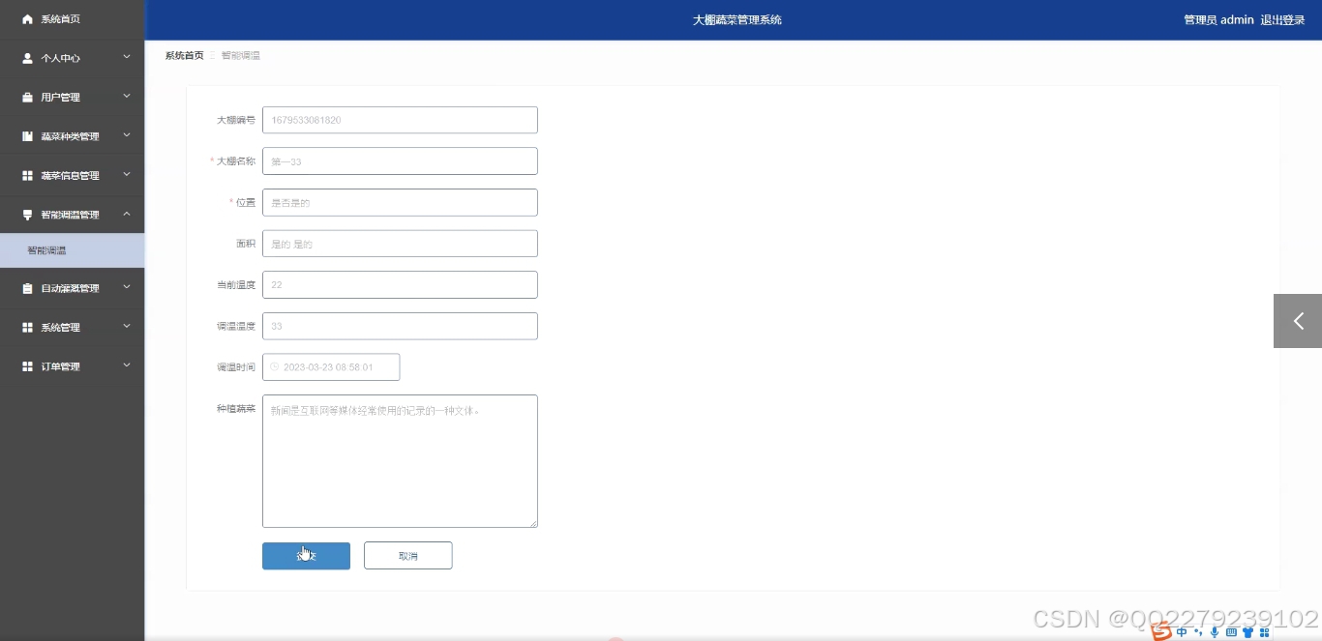Click the icon beside 蔬菜种类管理
The height and width of the screenshot is (641, 1322).
27,136
